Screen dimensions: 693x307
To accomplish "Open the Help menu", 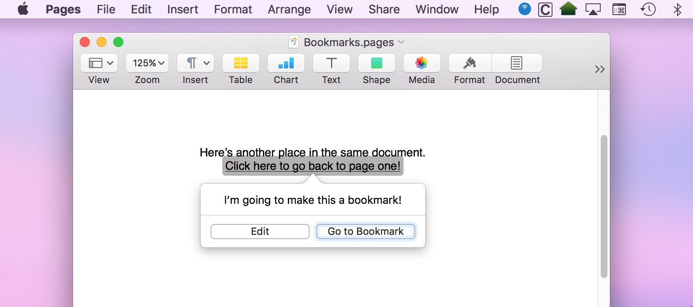I will (487, 9).
